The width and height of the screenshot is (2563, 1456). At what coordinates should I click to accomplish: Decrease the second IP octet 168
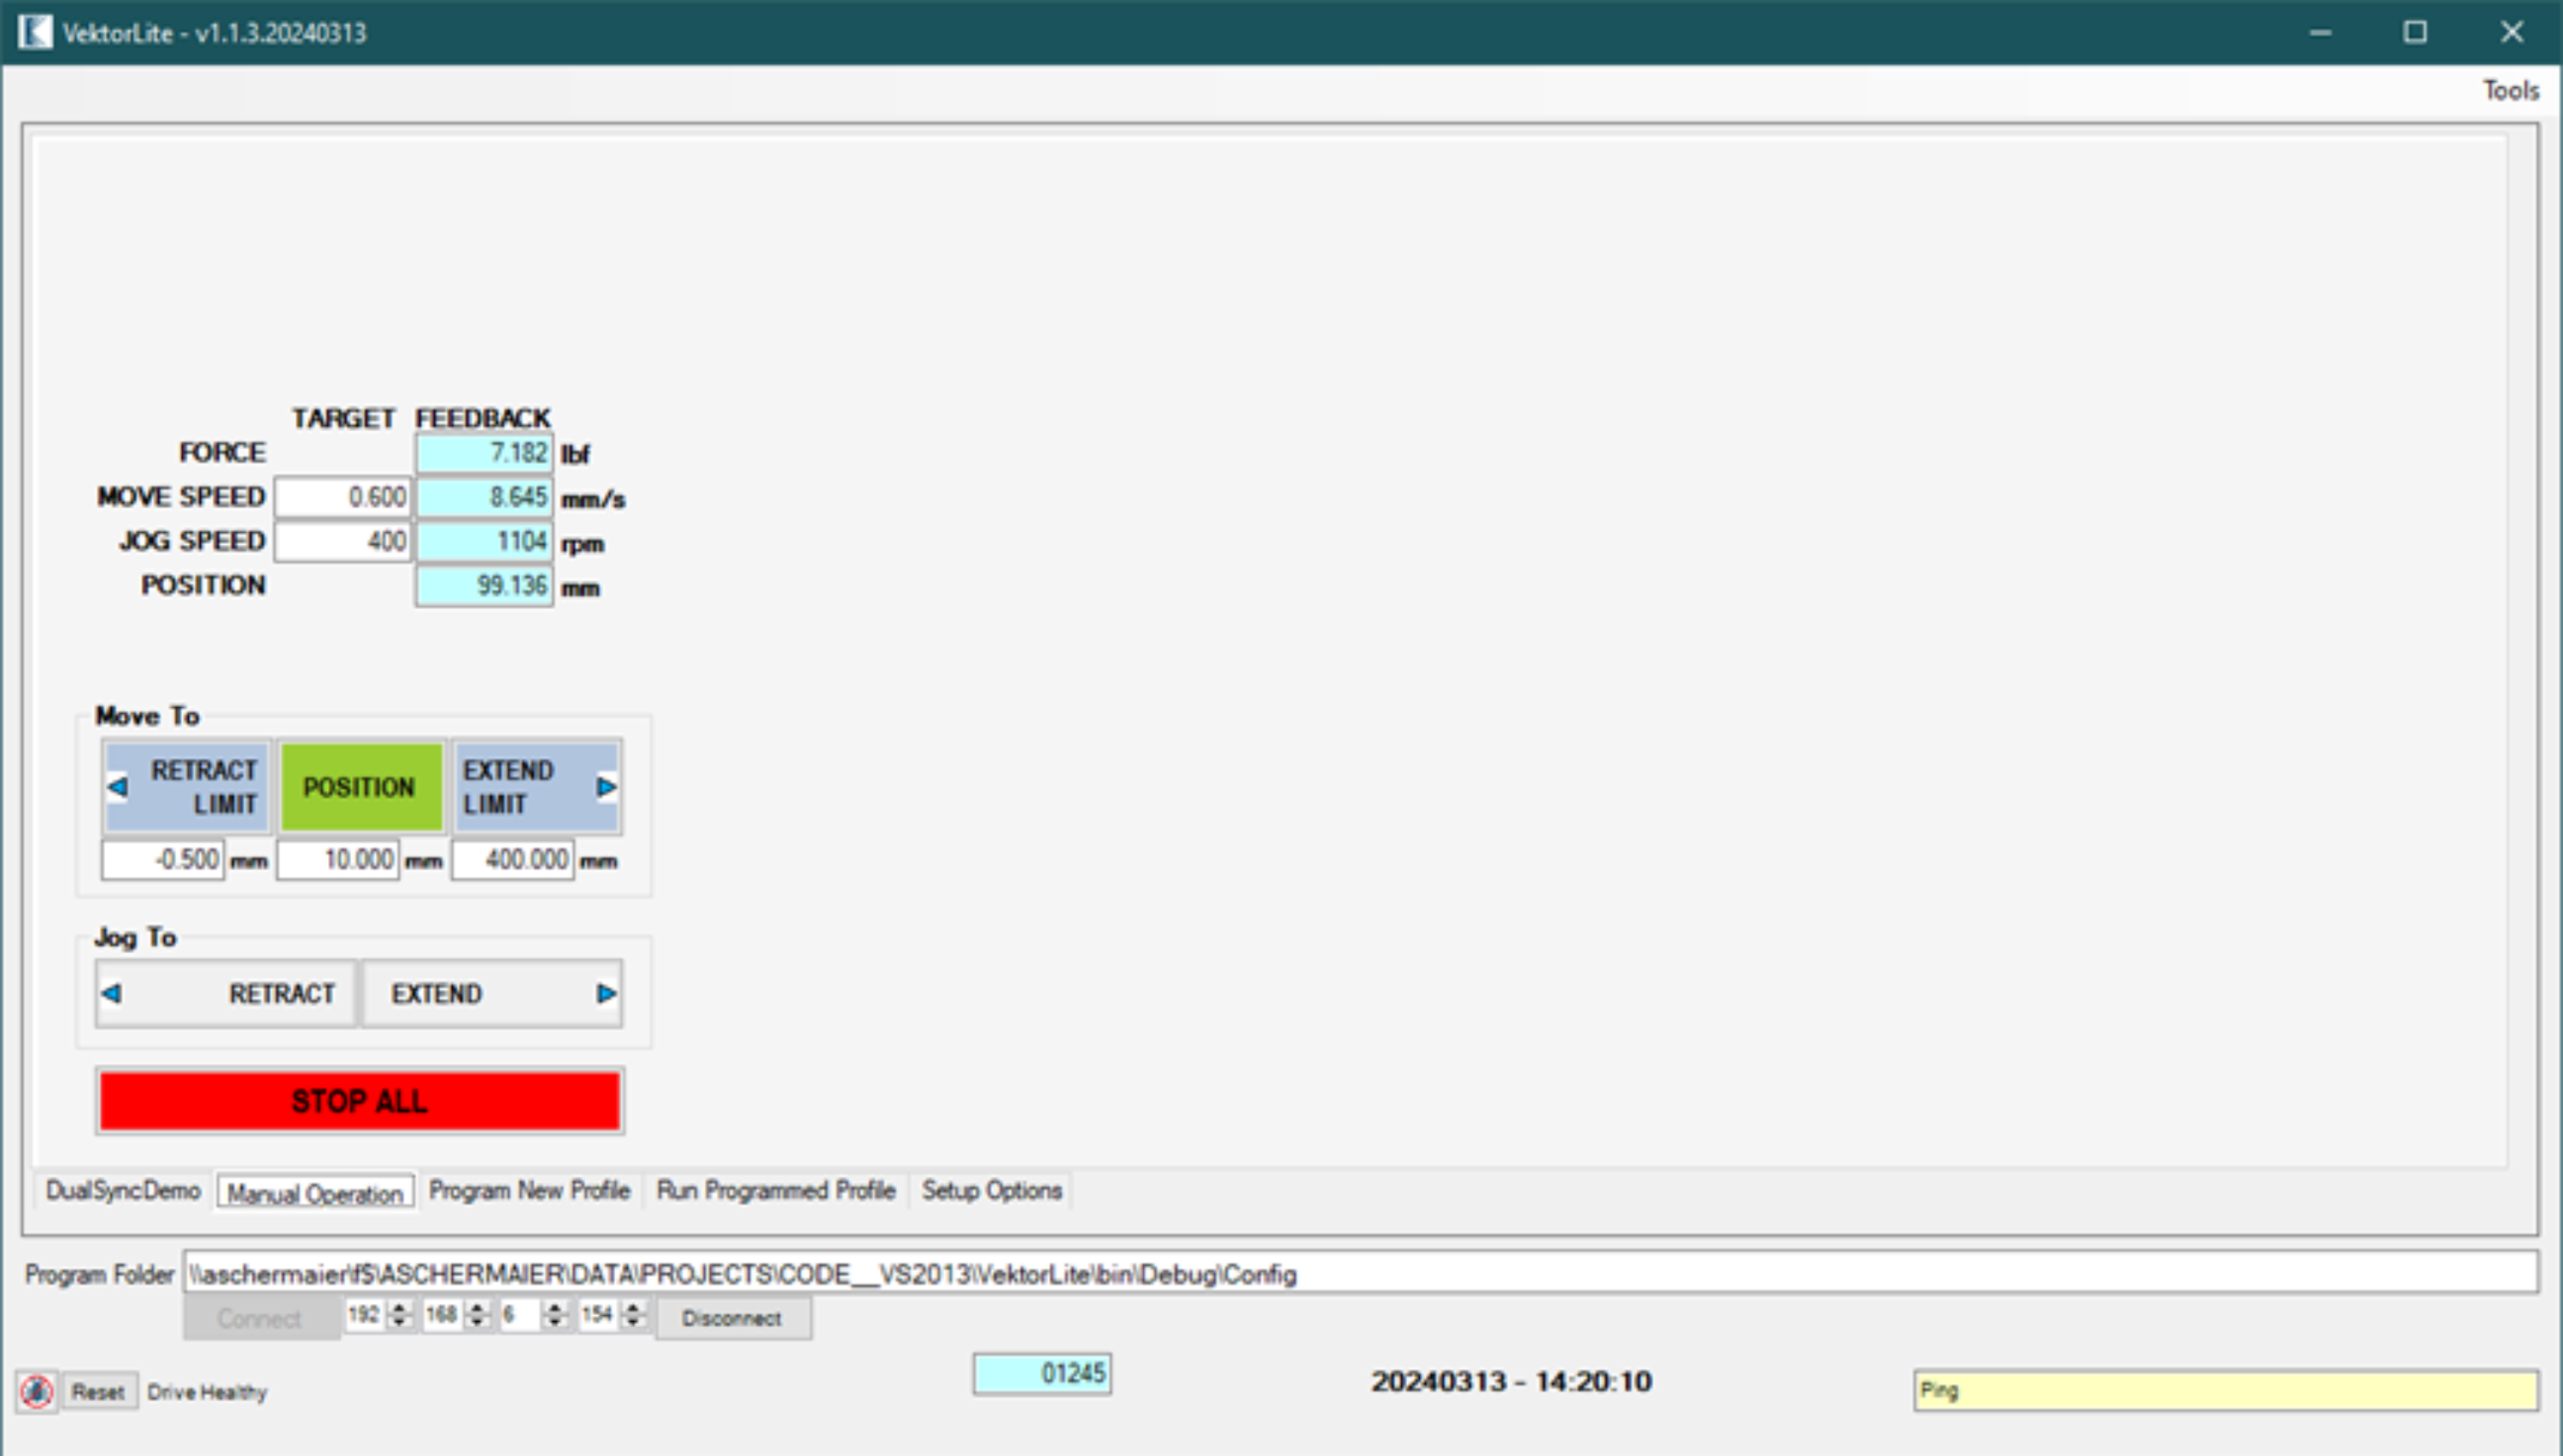coord(478,1322)
